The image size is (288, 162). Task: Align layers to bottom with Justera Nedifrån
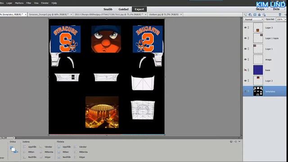pos(30,157)
